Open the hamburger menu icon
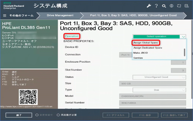Viewport: 193px width, 121px height. [x=5, y=16]
